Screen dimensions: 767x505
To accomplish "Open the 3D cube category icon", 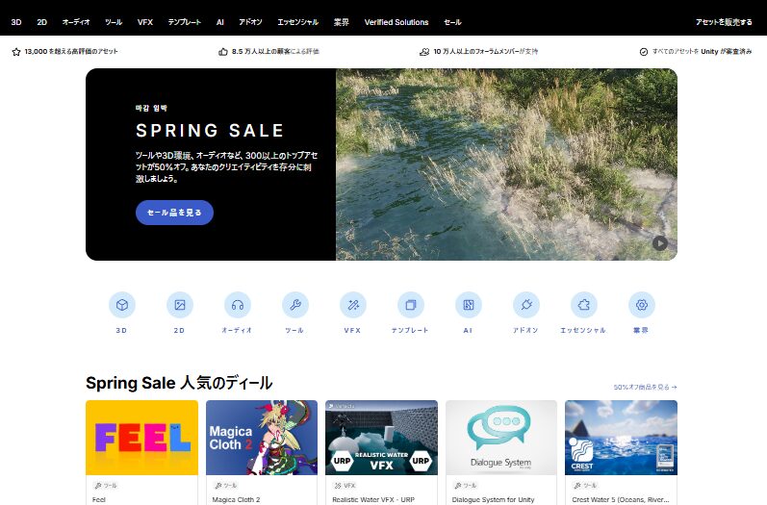I will [x=122, y=305].
